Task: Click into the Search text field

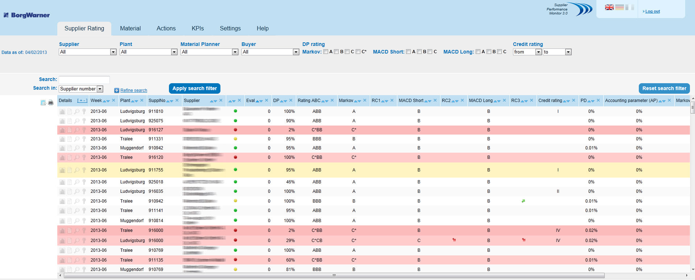Action: 84,80
